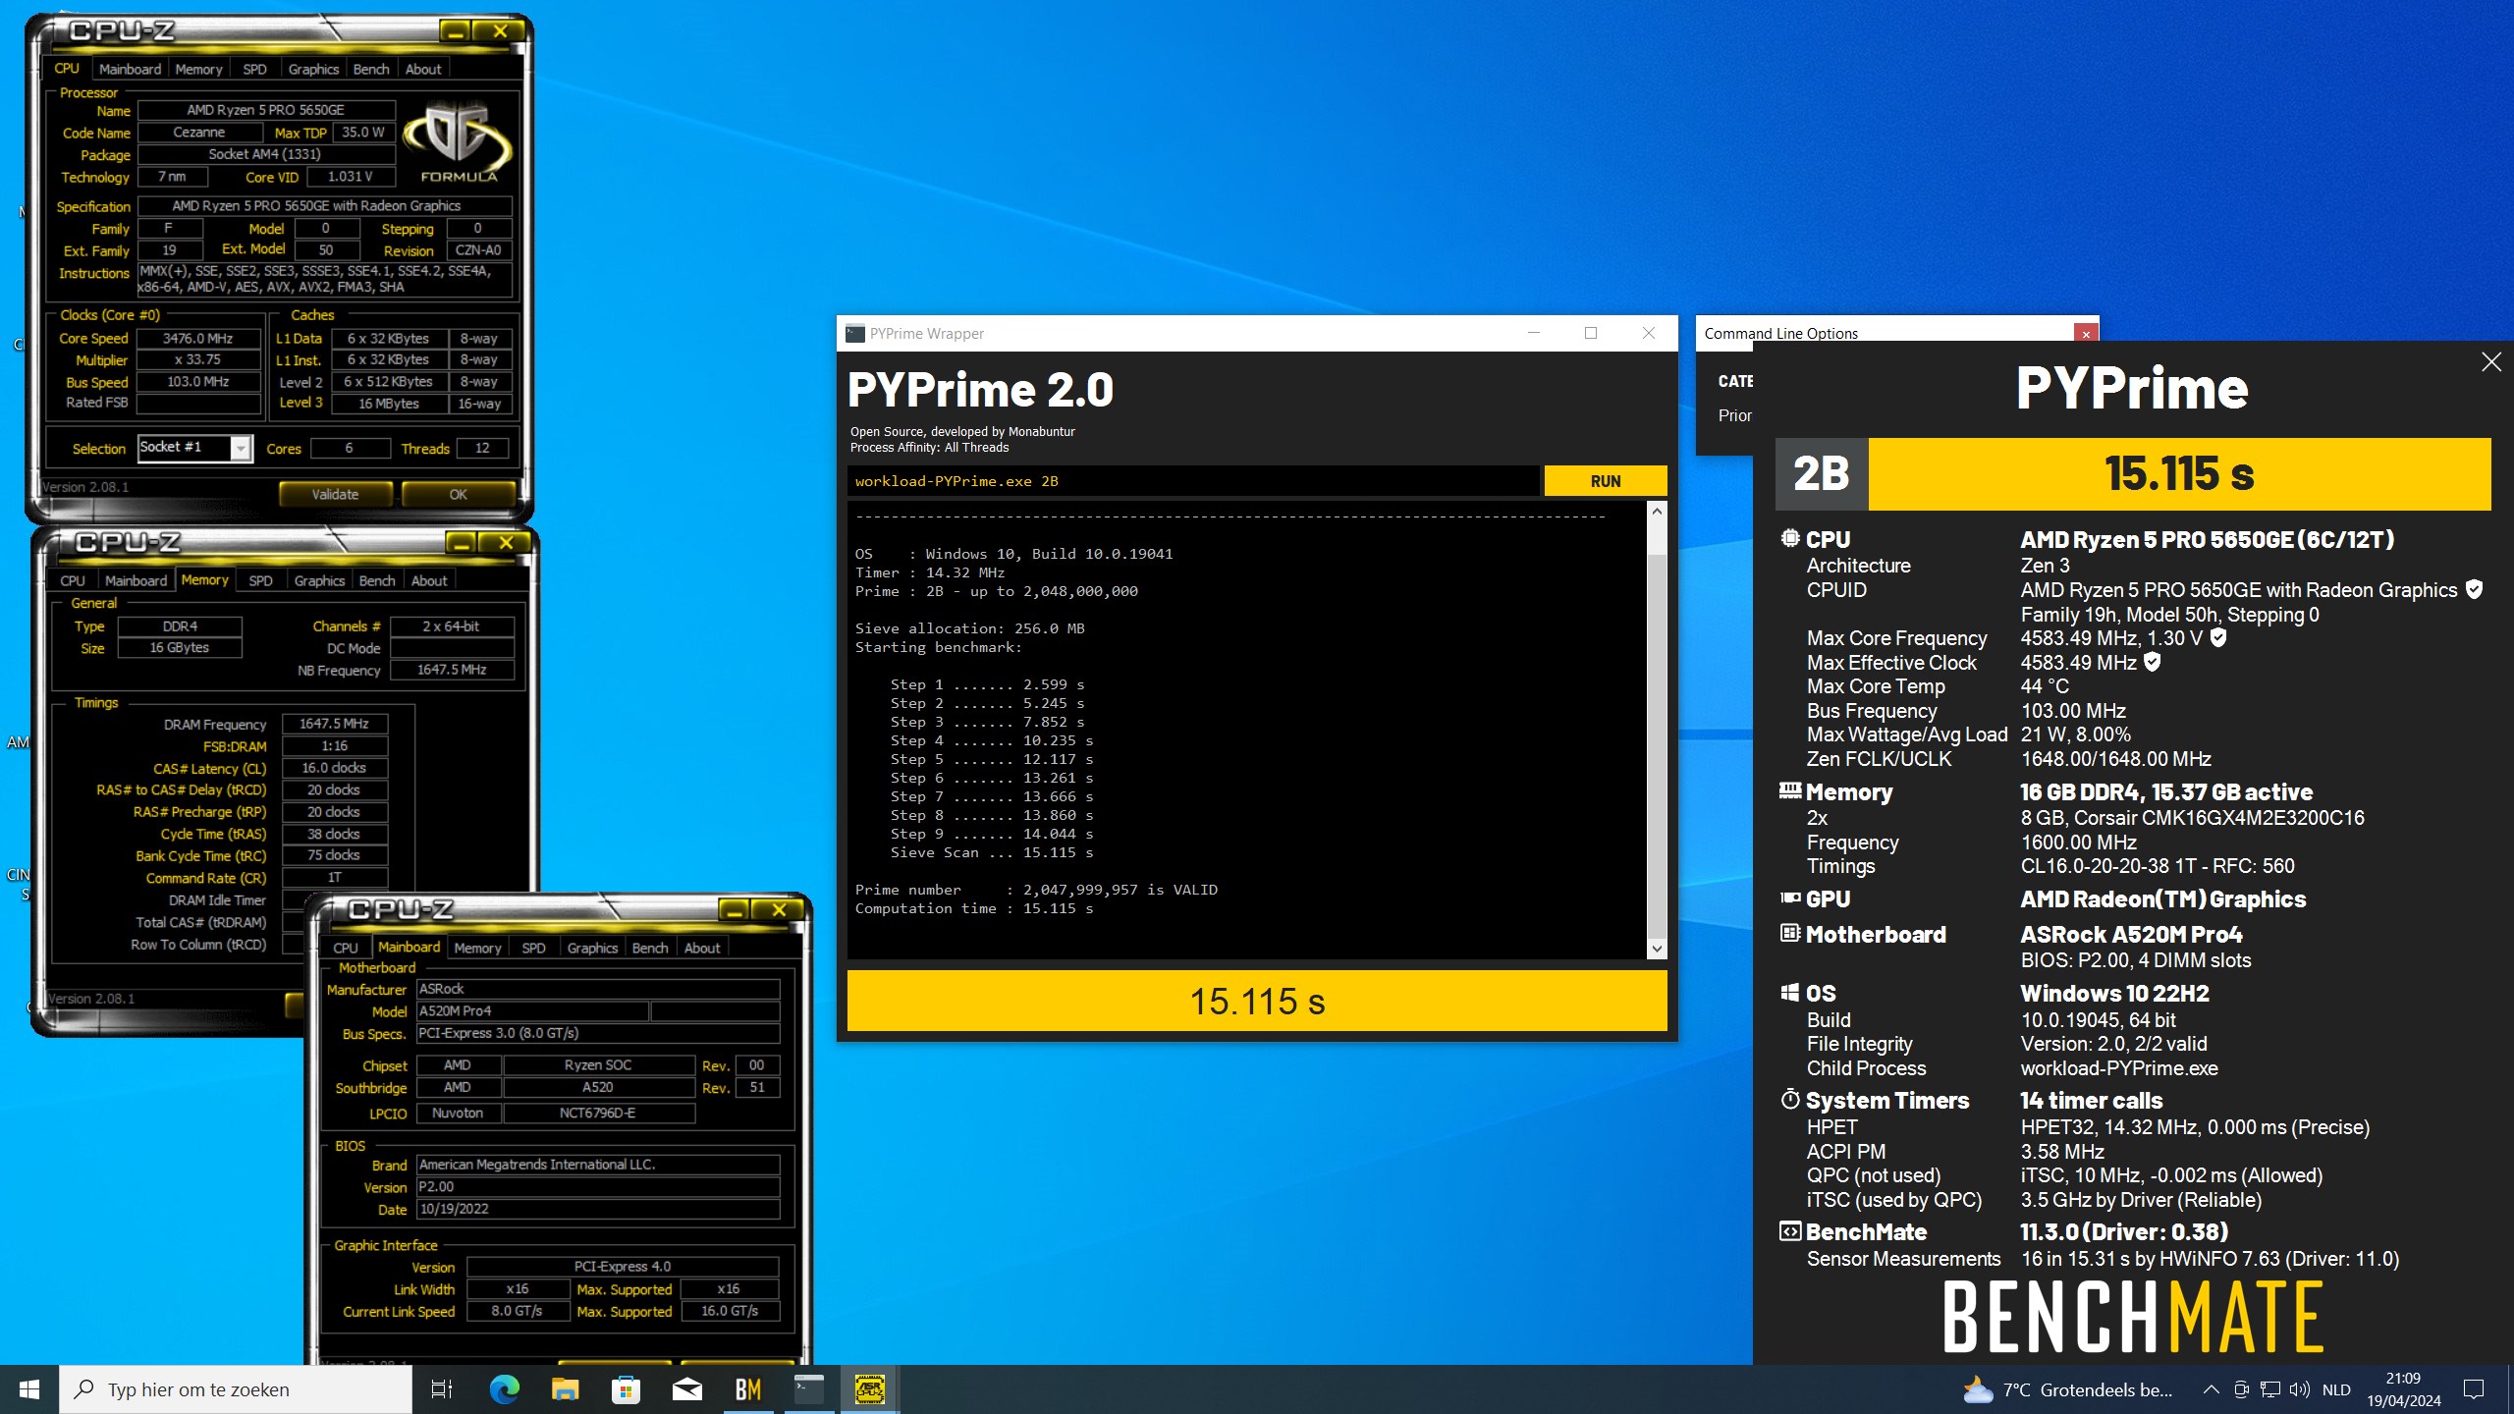2514x1414 pixels.
Task: Select SPD tab in CPU-Z Memory window
Action: pos(260,580)
